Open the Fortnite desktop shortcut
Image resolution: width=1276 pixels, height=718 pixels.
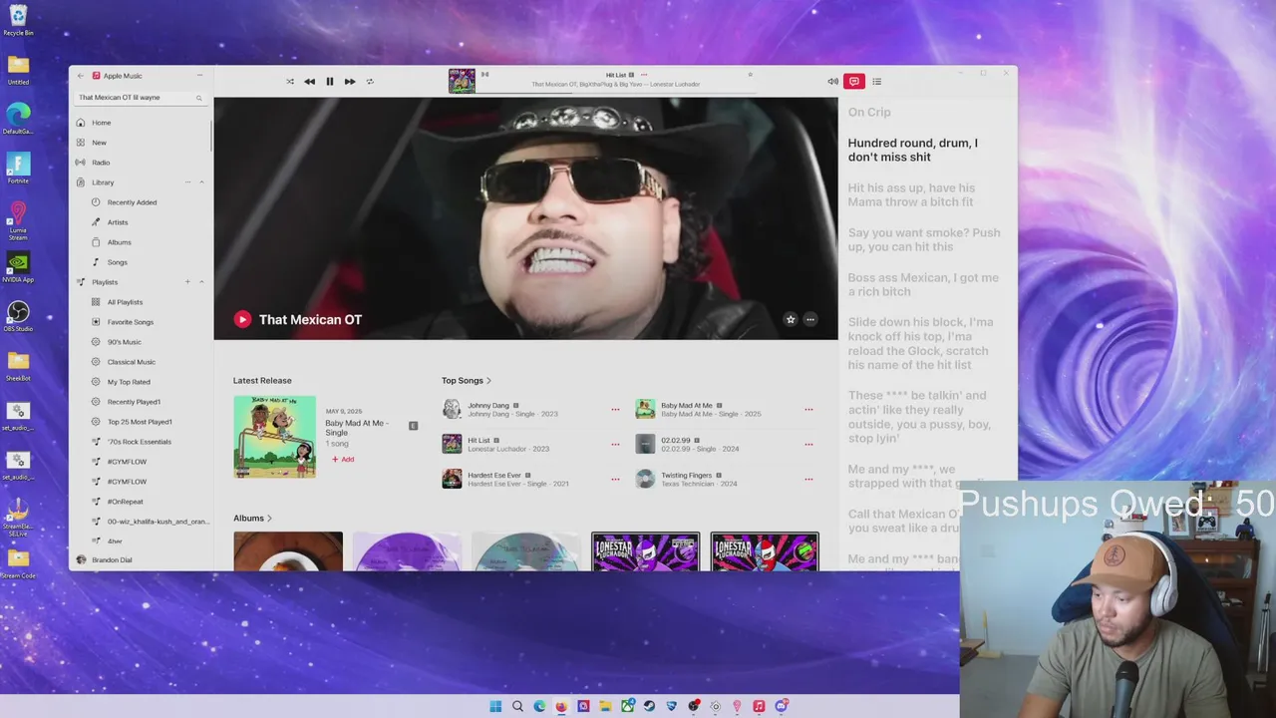point(18,168)
